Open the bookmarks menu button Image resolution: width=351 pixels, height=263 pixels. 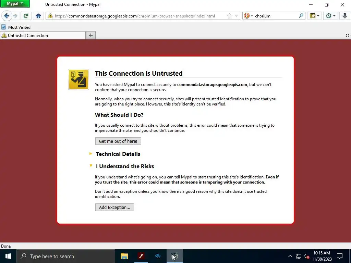pos(314,16)
